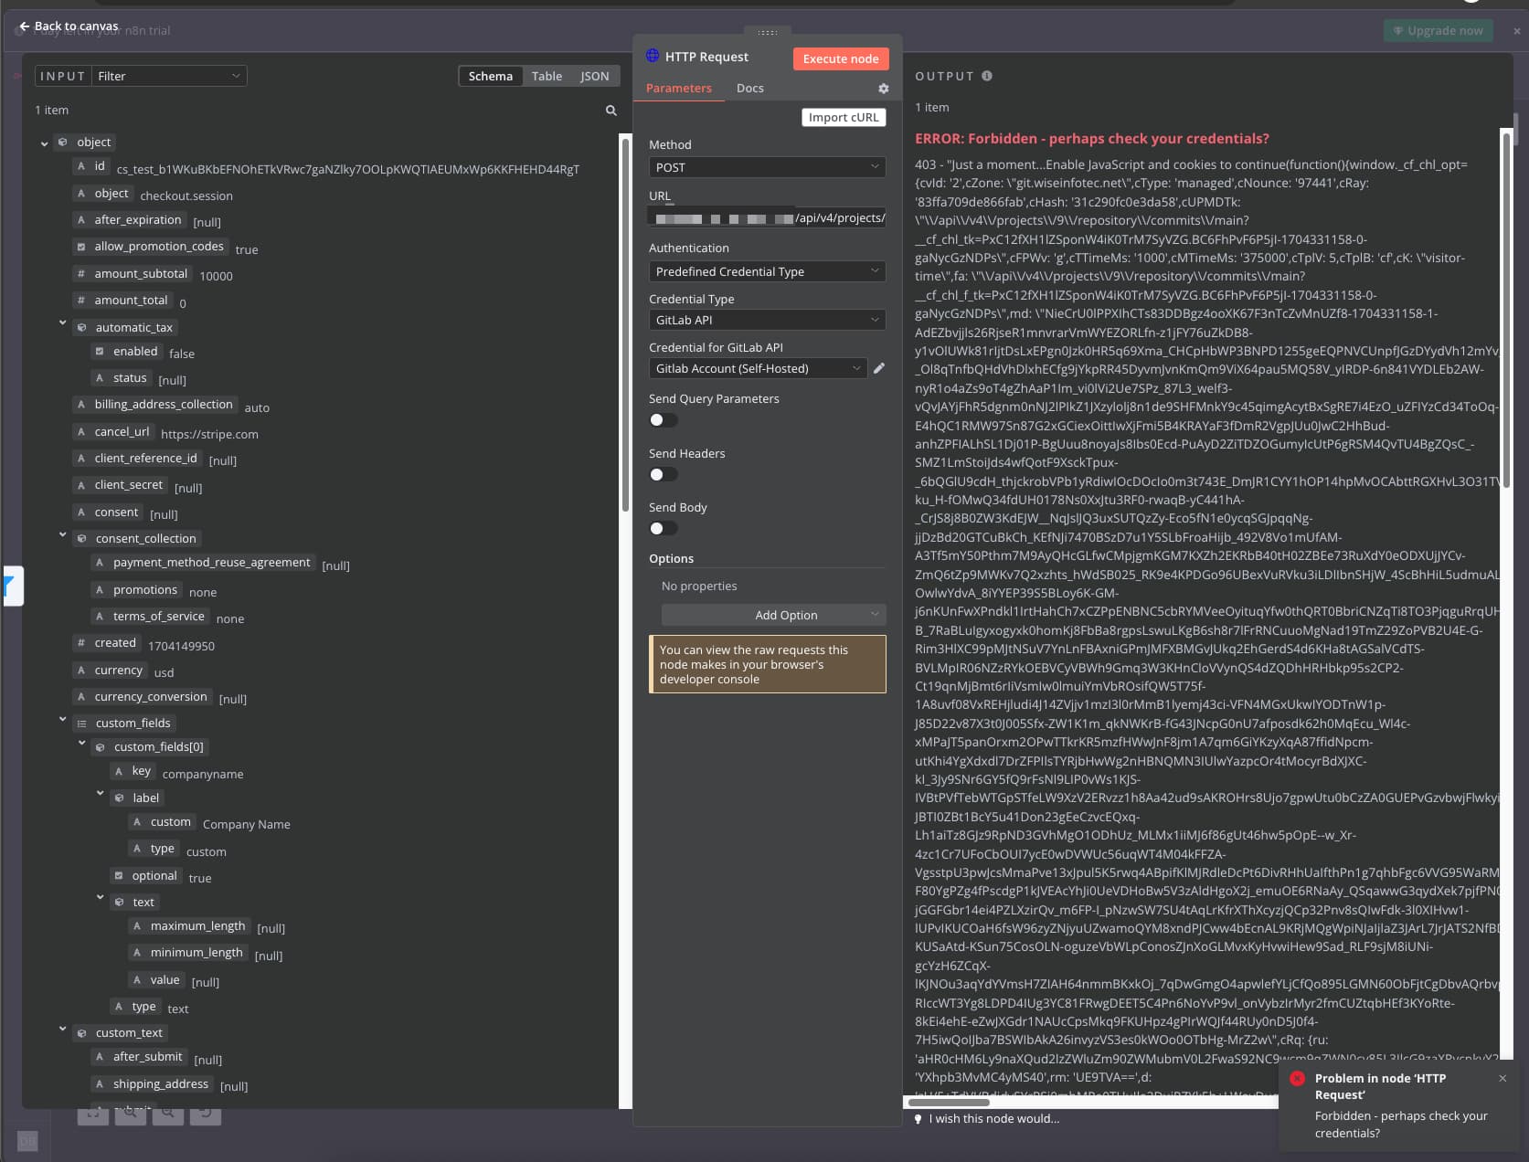Click the globe icon on the HTTP Request node
The height and width of the screenshot is (1162, 1529).
pos(652,56)
